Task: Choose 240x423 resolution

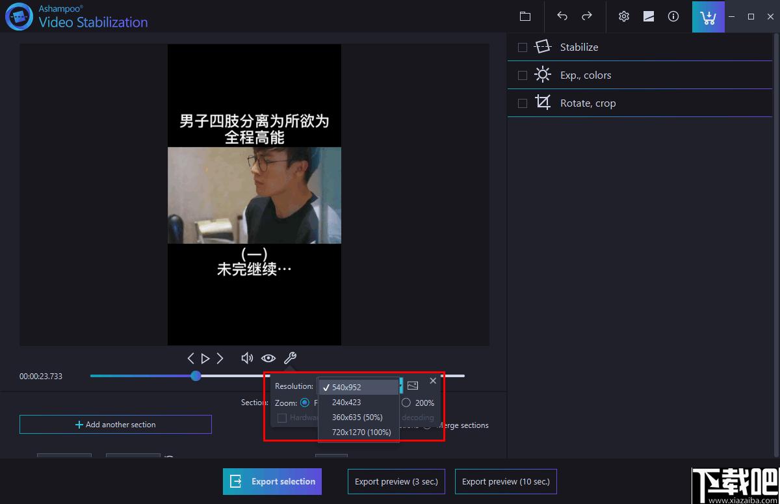Action: (358, 402)
